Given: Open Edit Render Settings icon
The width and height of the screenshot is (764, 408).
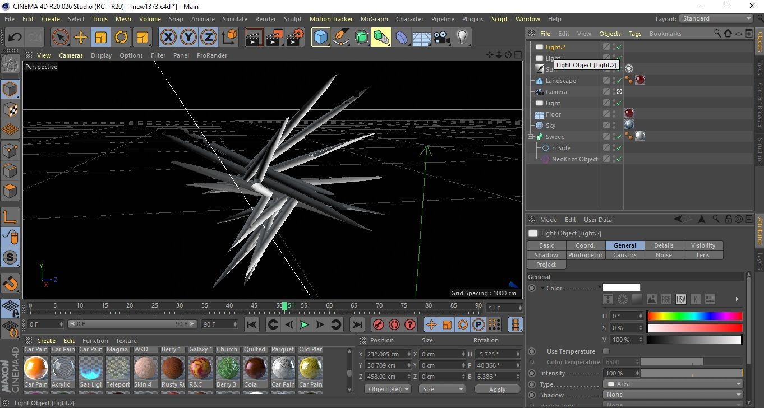Looking at the screenshot, I should pos(295,38).
